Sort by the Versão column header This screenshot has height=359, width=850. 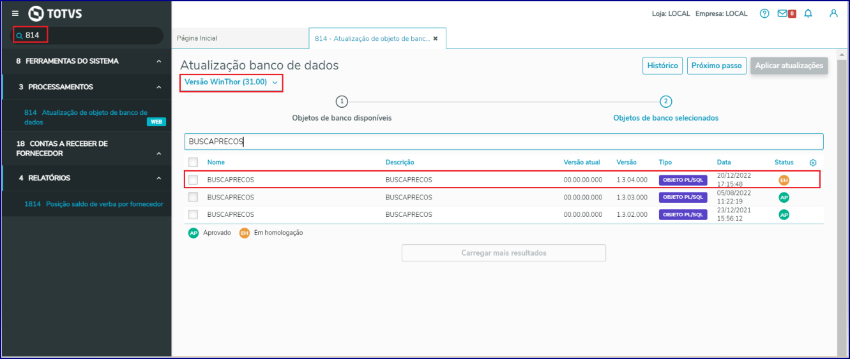click(x=626, y=163)
